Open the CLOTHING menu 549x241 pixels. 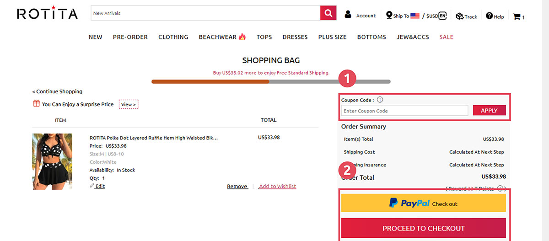pyautogui.click(x=173, y=37)
